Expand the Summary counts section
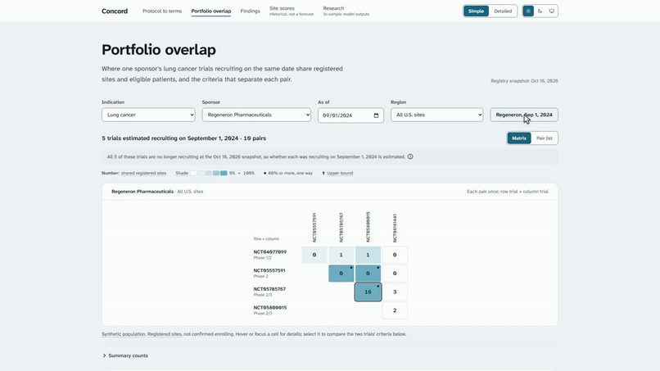Image resolution: width=660 pixels, height=371 pixels. point(125,355)
